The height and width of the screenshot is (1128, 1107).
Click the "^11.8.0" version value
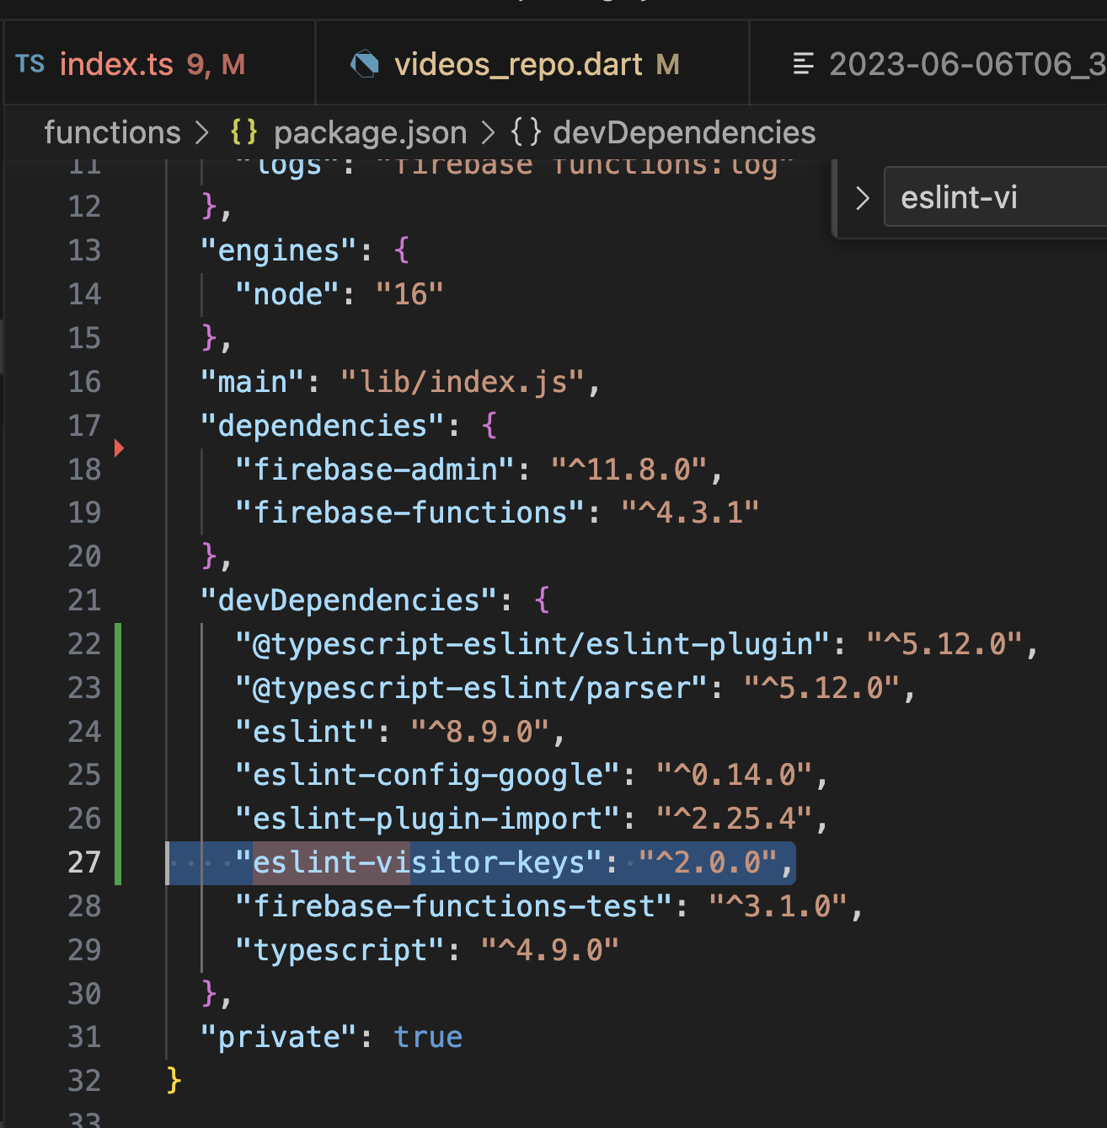click(x=628, y=470)
